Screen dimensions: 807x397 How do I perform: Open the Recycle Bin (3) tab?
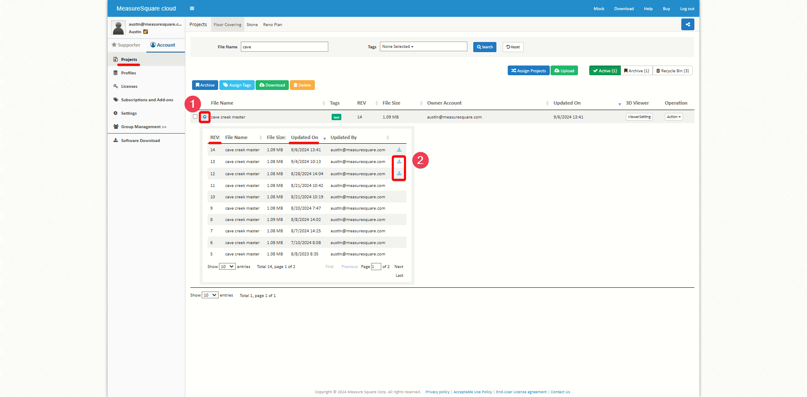pos(672,71)
